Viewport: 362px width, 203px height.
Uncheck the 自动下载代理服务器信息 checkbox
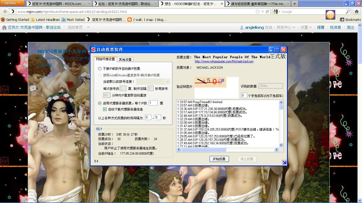point(105,109)
